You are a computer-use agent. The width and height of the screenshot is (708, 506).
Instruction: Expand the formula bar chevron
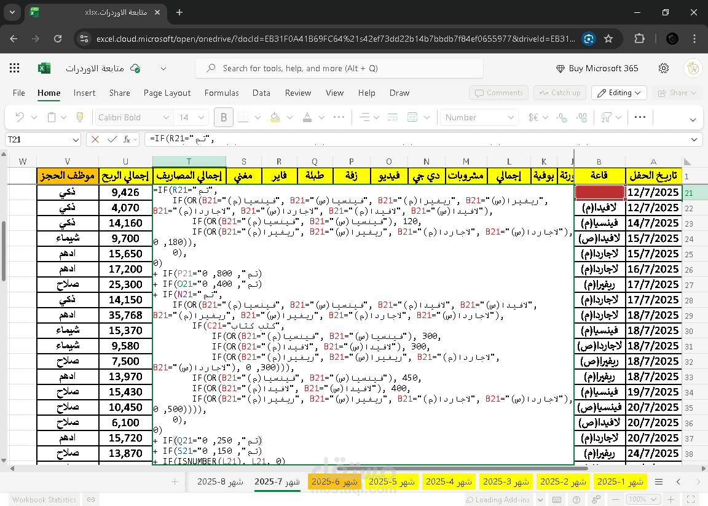[694, 139]
